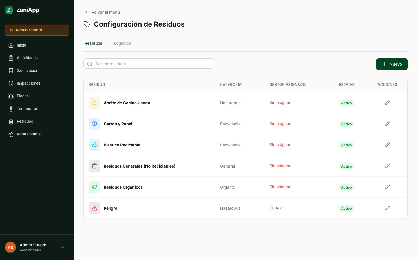Select the Plagas sidebar icon
Viewport: 417px width, 260px height.
[x=11, y=96]
